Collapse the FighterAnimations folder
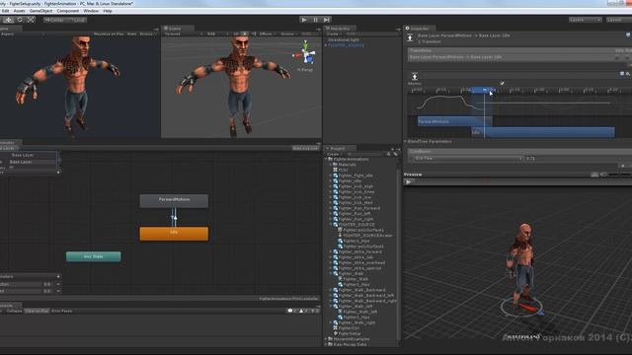 pos(326,160)
